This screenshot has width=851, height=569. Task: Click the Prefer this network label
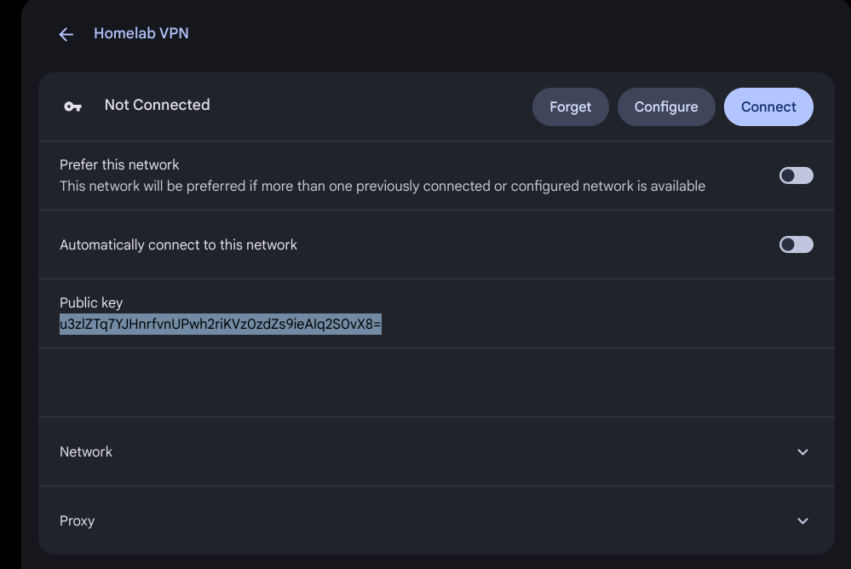coord(119,164)
